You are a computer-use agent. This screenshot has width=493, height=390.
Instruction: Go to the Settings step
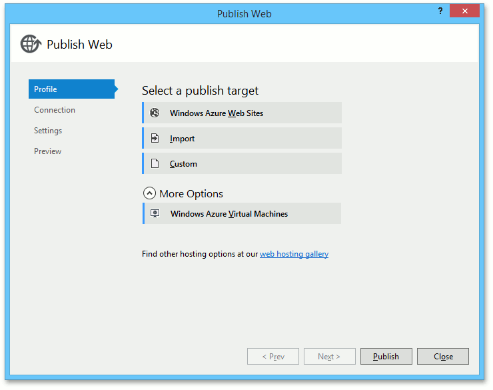point(48,131)
